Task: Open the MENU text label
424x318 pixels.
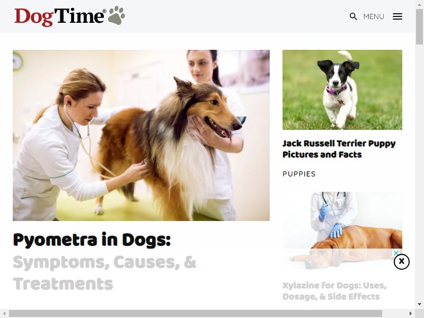Action: click(374, 16)
